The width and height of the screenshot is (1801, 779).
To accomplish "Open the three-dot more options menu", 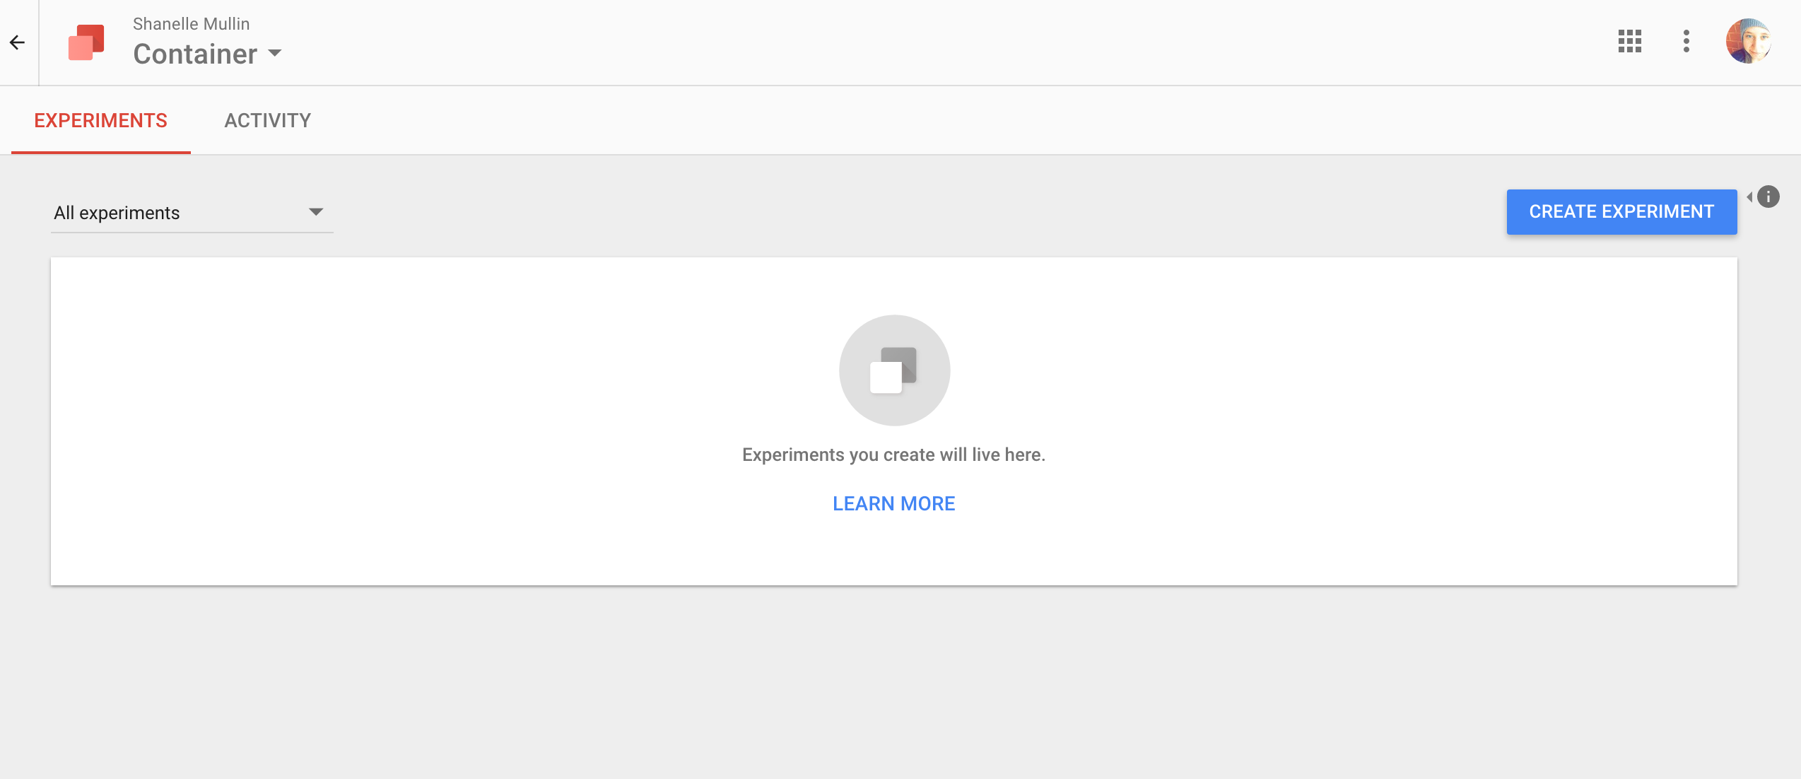I will point(1686,41).
